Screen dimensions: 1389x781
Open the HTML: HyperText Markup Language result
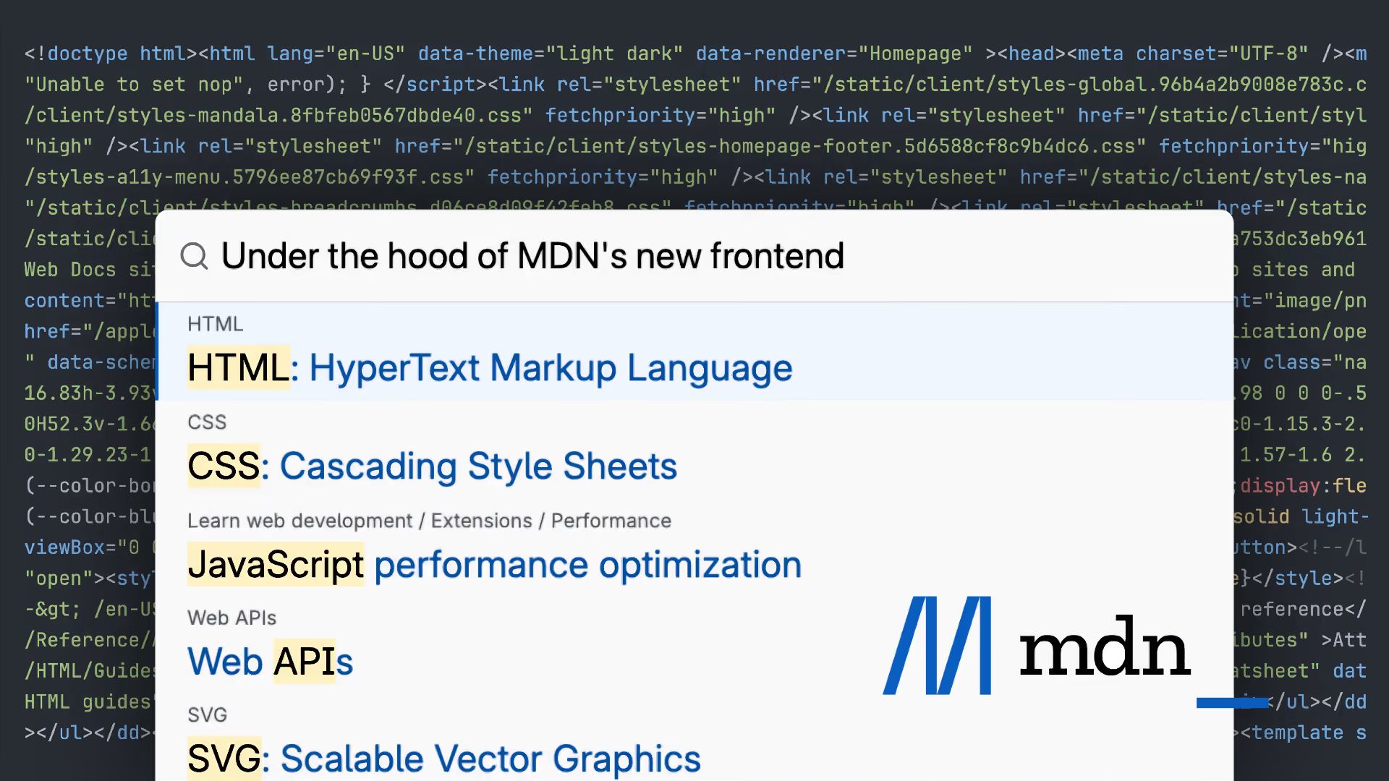click(490, 367)
